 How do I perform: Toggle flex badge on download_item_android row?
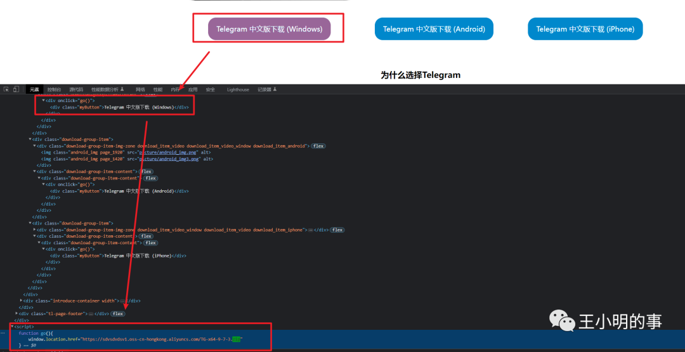(x=318, y=146)
